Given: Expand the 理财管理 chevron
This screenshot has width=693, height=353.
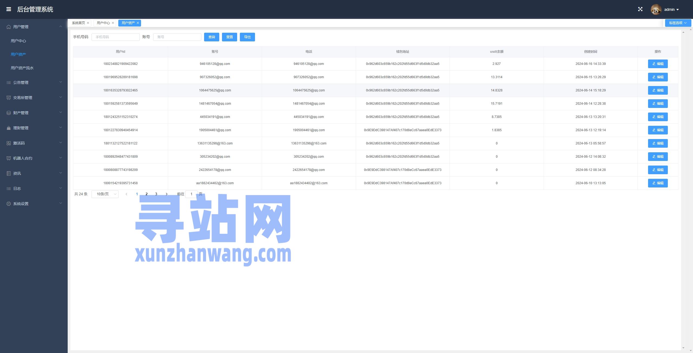Looking at the screenshot, I should coord(61,128).
